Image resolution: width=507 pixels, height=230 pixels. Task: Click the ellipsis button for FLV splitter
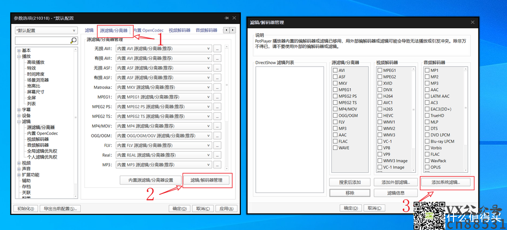point(217,146)
